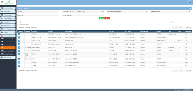Click Next in bottom pagination

(x=188, y=70)
